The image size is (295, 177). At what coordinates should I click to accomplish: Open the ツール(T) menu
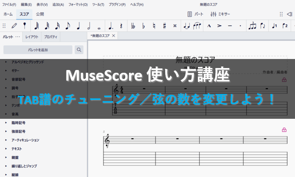click(98, 4)
